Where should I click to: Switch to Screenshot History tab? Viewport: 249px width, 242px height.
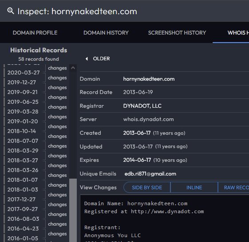point(177,33)
